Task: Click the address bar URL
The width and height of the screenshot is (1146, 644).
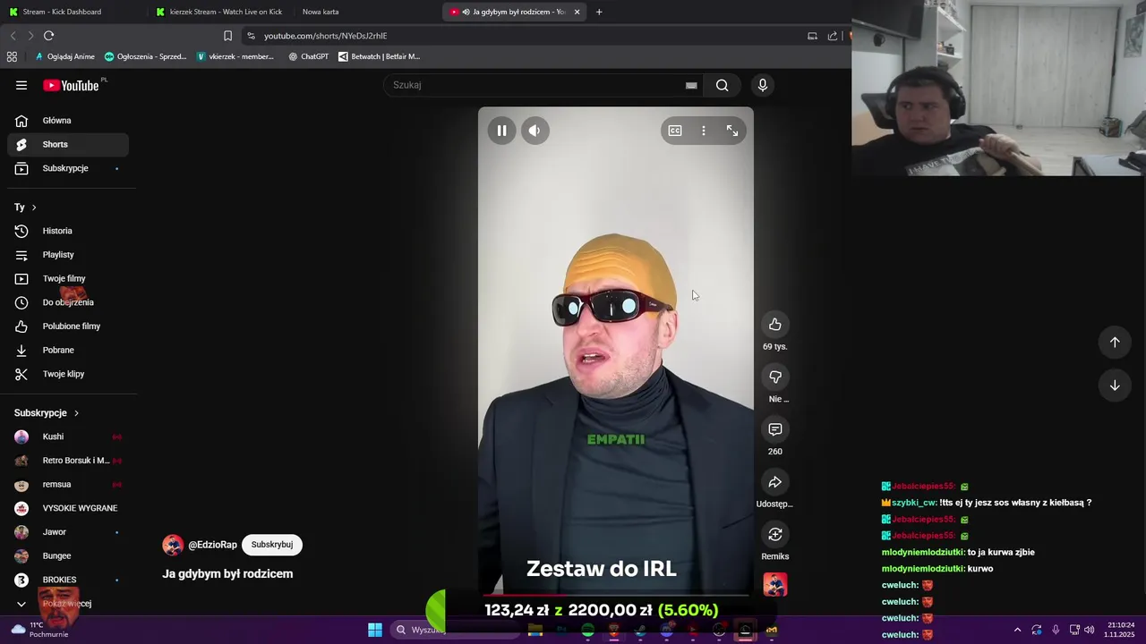Action: point(326,36)
